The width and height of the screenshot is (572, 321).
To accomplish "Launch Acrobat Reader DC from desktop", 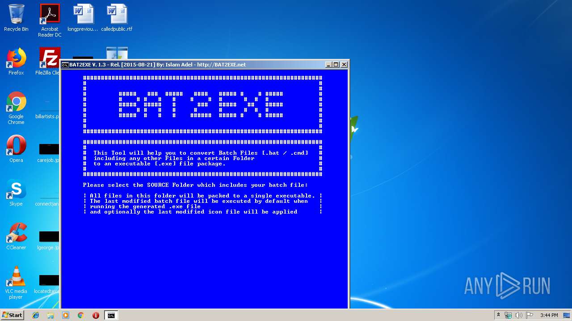I will pos(50,21).
